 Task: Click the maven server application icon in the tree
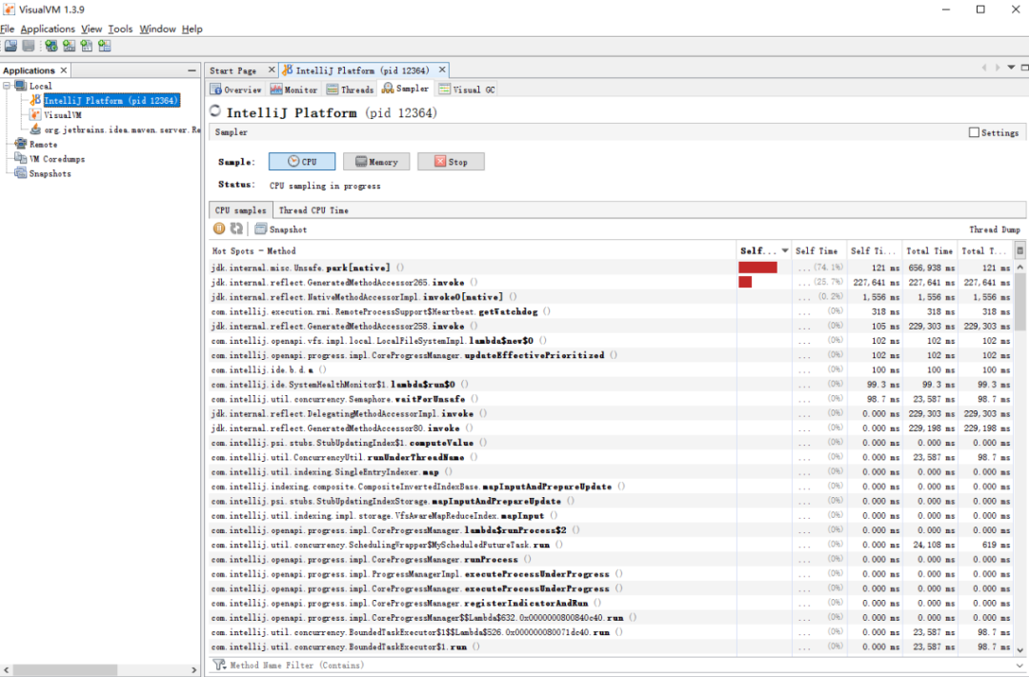point(35,129)
